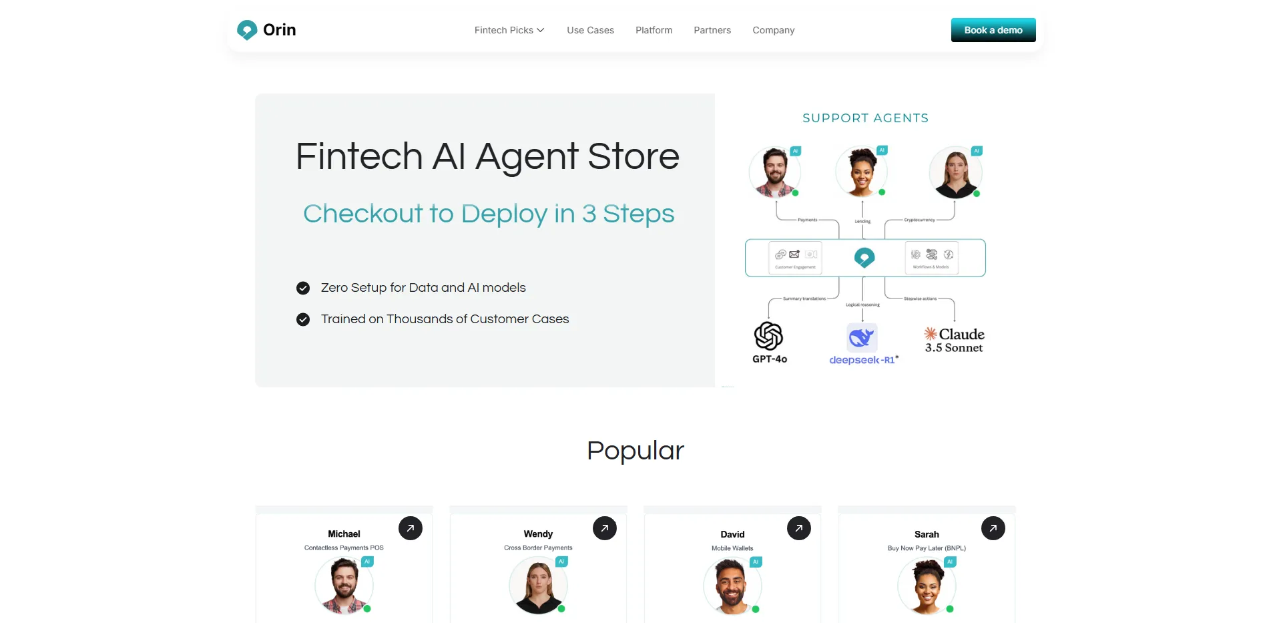Screen dimensions: 1271x623
Task: Click checkmark beside Trained on Thousands
Action: point(303,319)
